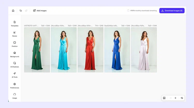The height and width of the screenshot is (108, 194).
Task: Open the Background tool
Action: pos(14,54)
